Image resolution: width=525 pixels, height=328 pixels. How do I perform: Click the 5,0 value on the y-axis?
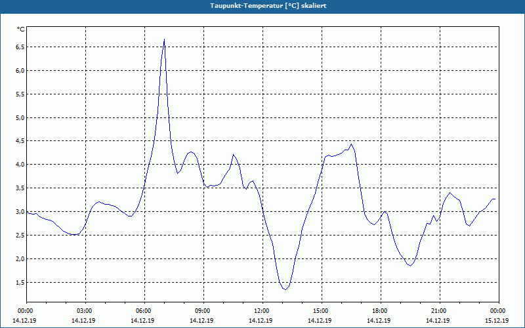pyautogui.click(x=20, y=118)
